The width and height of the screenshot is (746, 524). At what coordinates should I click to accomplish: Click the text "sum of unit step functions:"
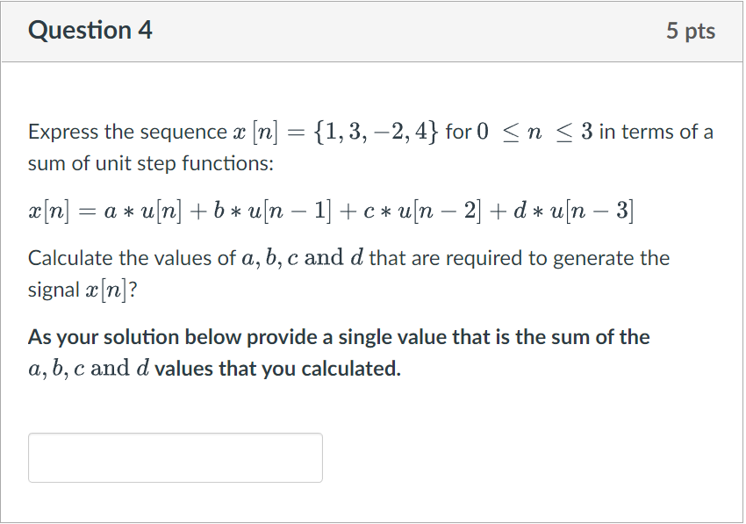(151, 164)
